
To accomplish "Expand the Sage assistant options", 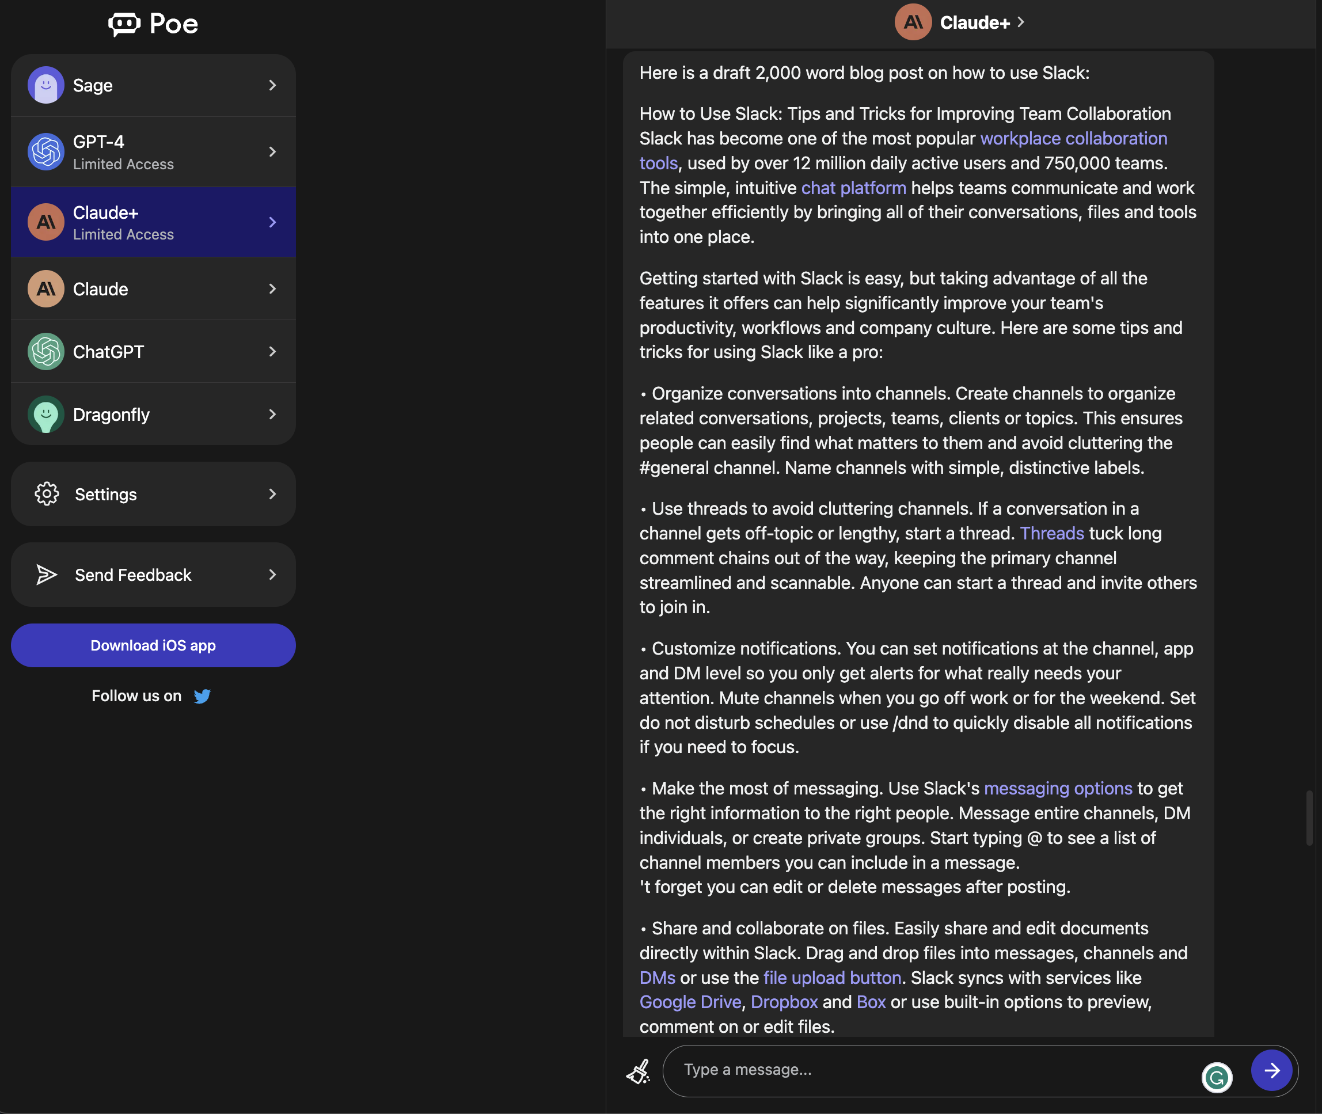I will tap(272, 84).
